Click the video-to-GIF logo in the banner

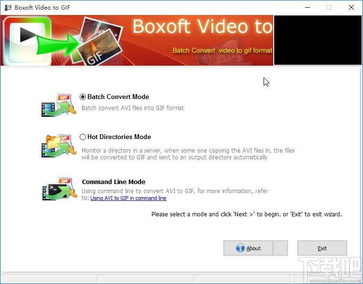coord(62,41)
